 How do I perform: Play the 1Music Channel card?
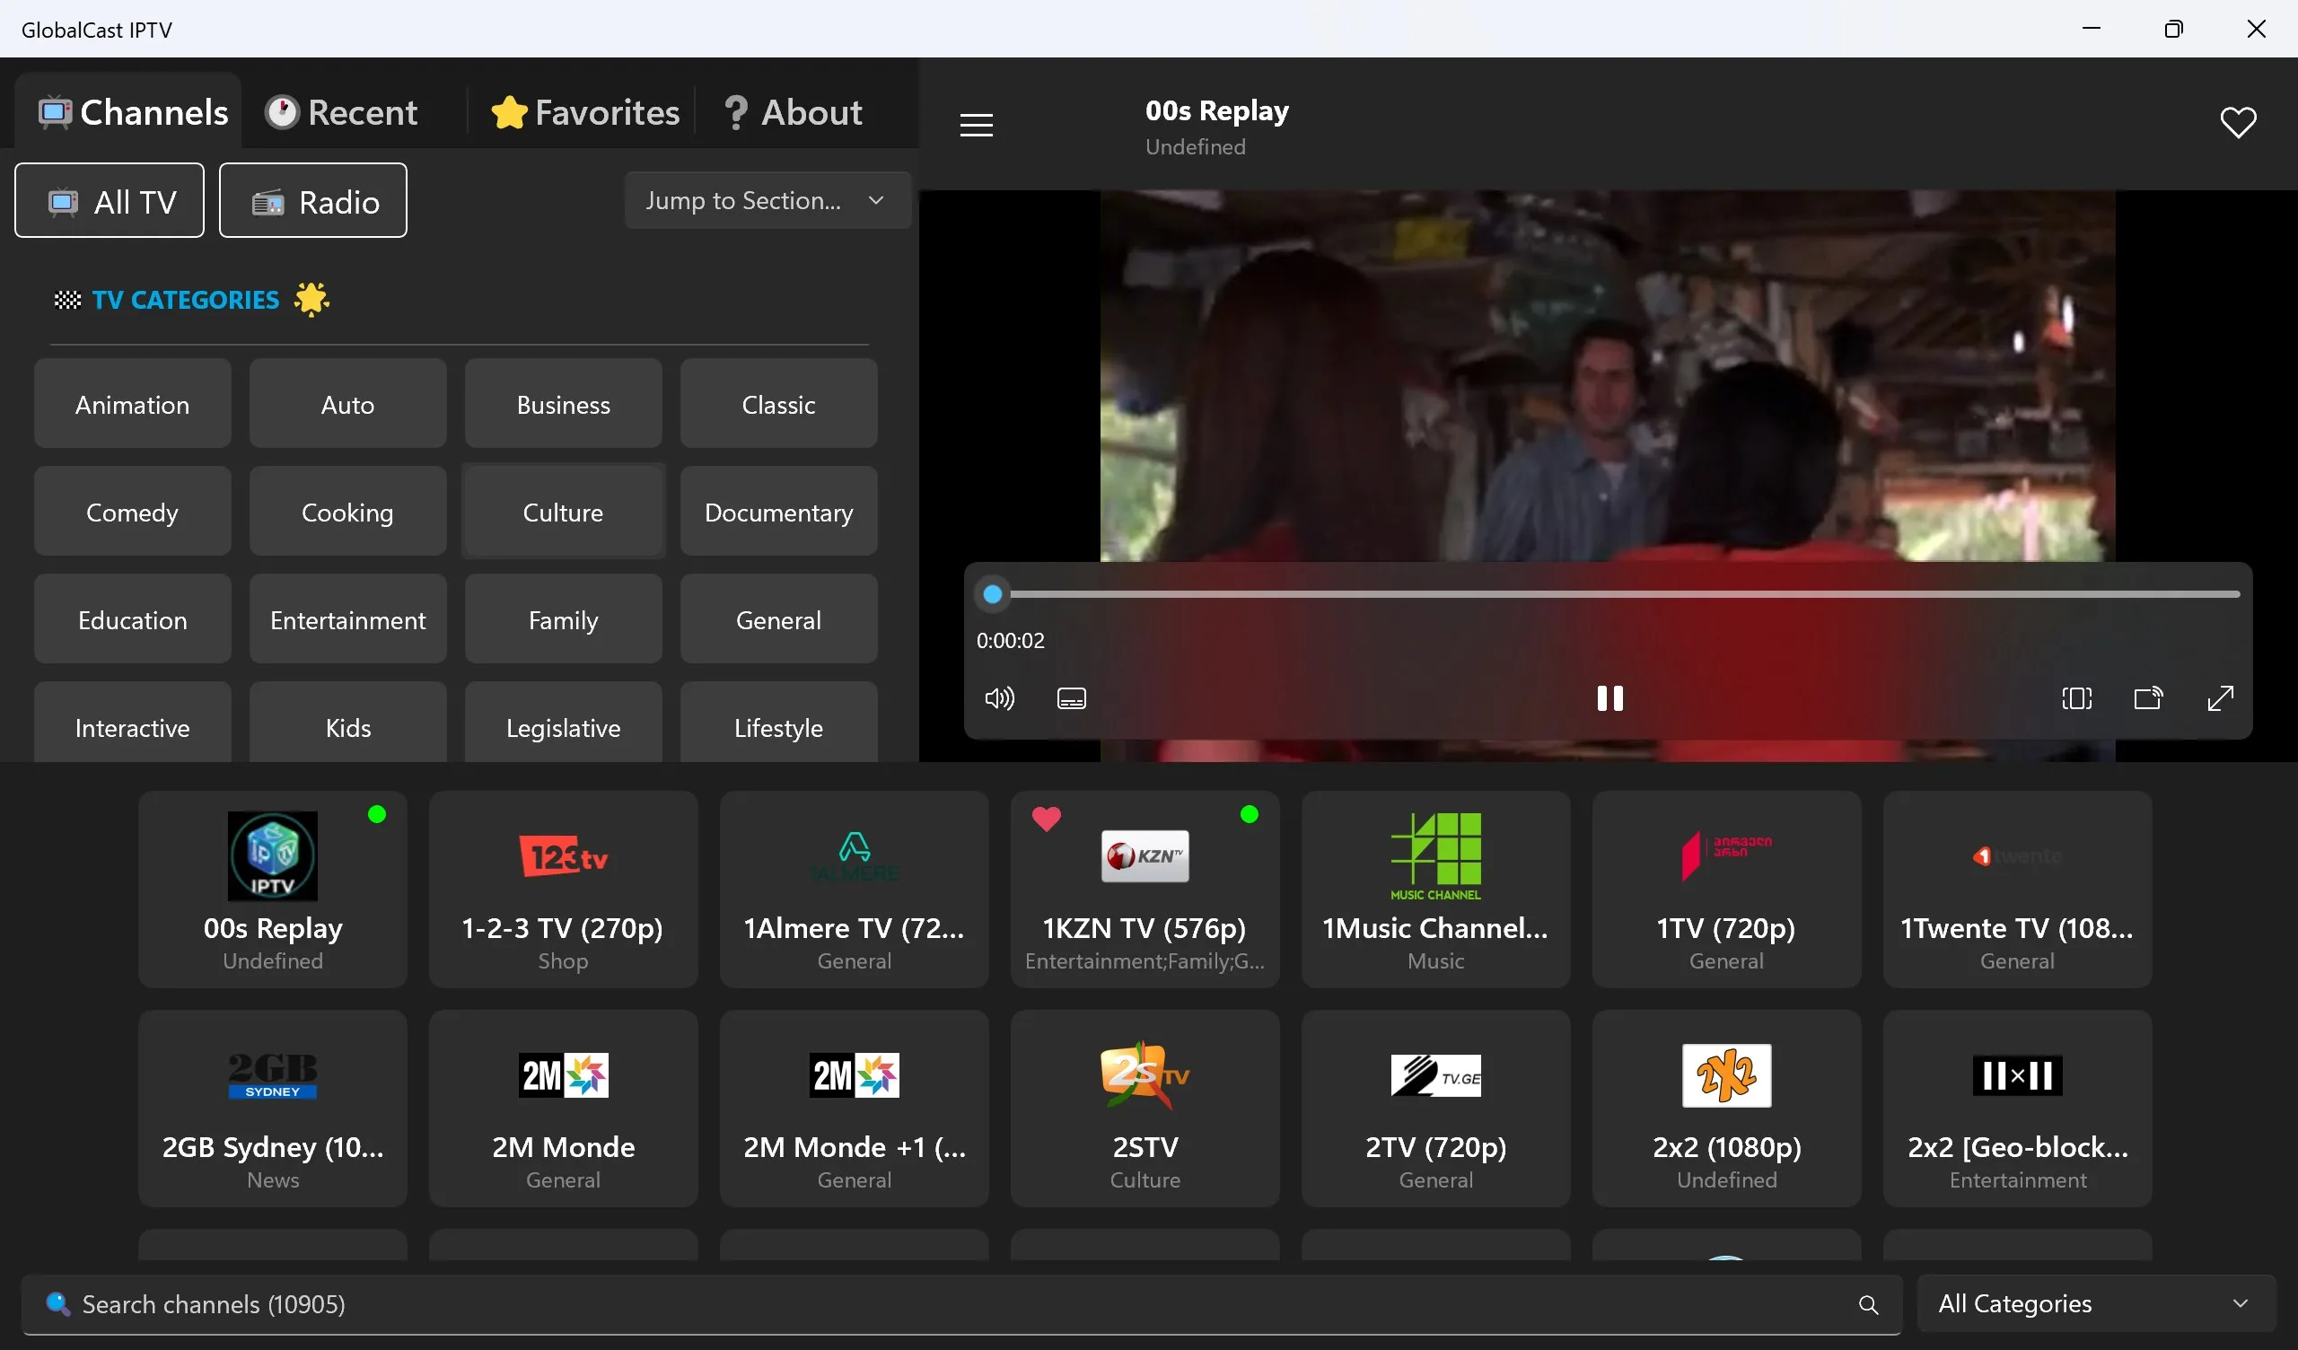(1435, 890)
